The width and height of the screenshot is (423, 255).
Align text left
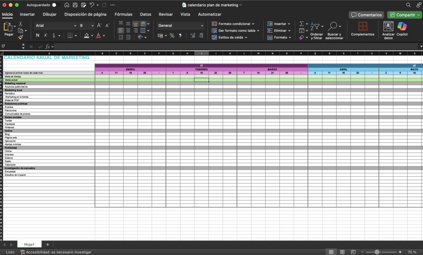pyautogui.click(x=121, y=30)
